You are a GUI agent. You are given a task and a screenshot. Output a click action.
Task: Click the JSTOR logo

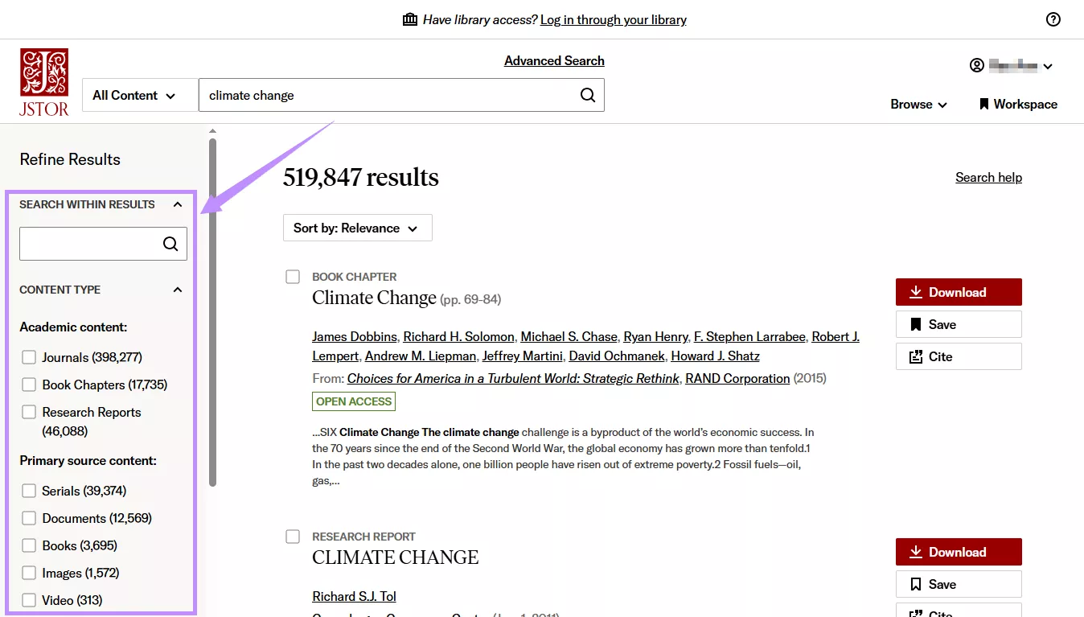point(43,80)
